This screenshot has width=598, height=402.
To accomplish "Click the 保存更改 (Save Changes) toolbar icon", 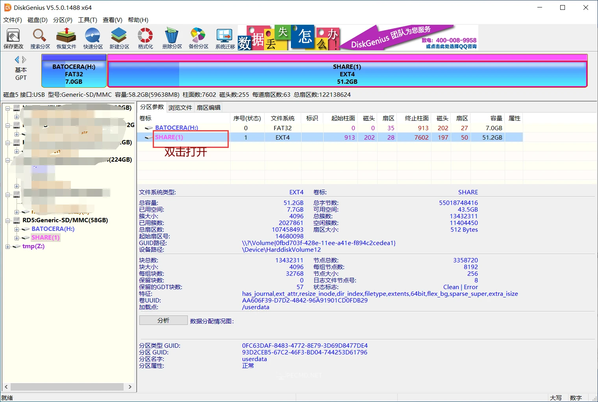I will click(x=13, y=39).
